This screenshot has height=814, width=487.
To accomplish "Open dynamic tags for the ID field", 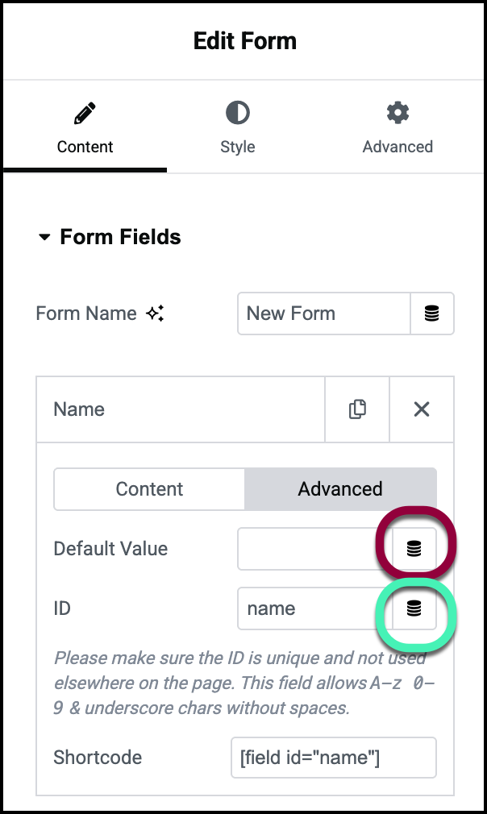I will point(414,608).
